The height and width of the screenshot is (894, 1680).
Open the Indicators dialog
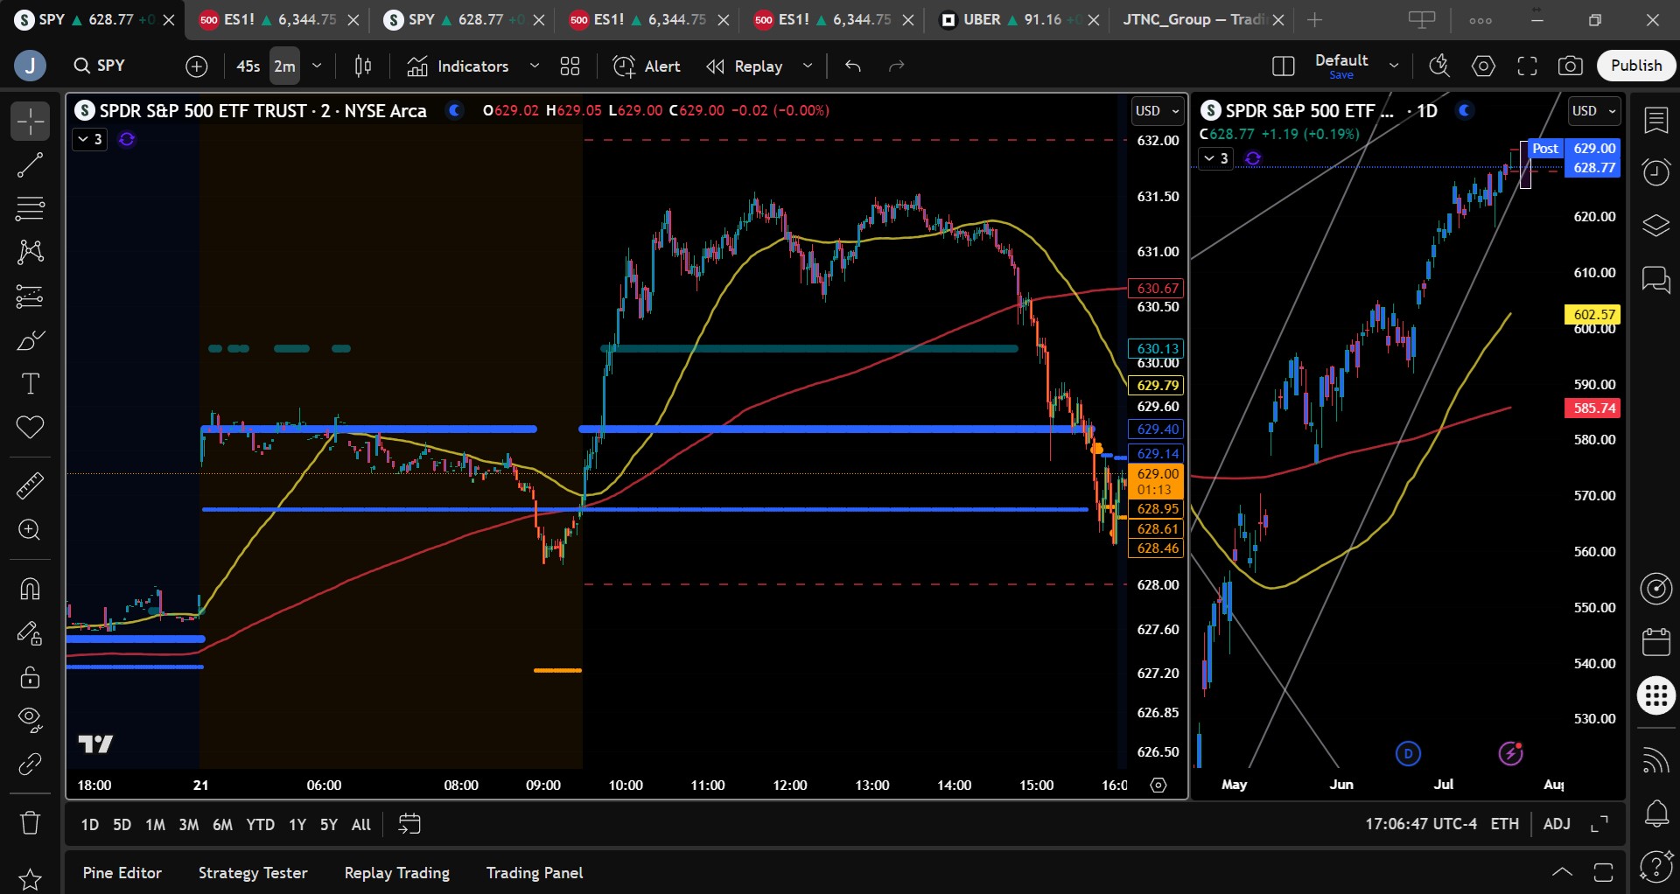458,66
